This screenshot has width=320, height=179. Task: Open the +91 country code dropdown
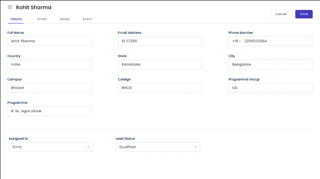[236, 41]
